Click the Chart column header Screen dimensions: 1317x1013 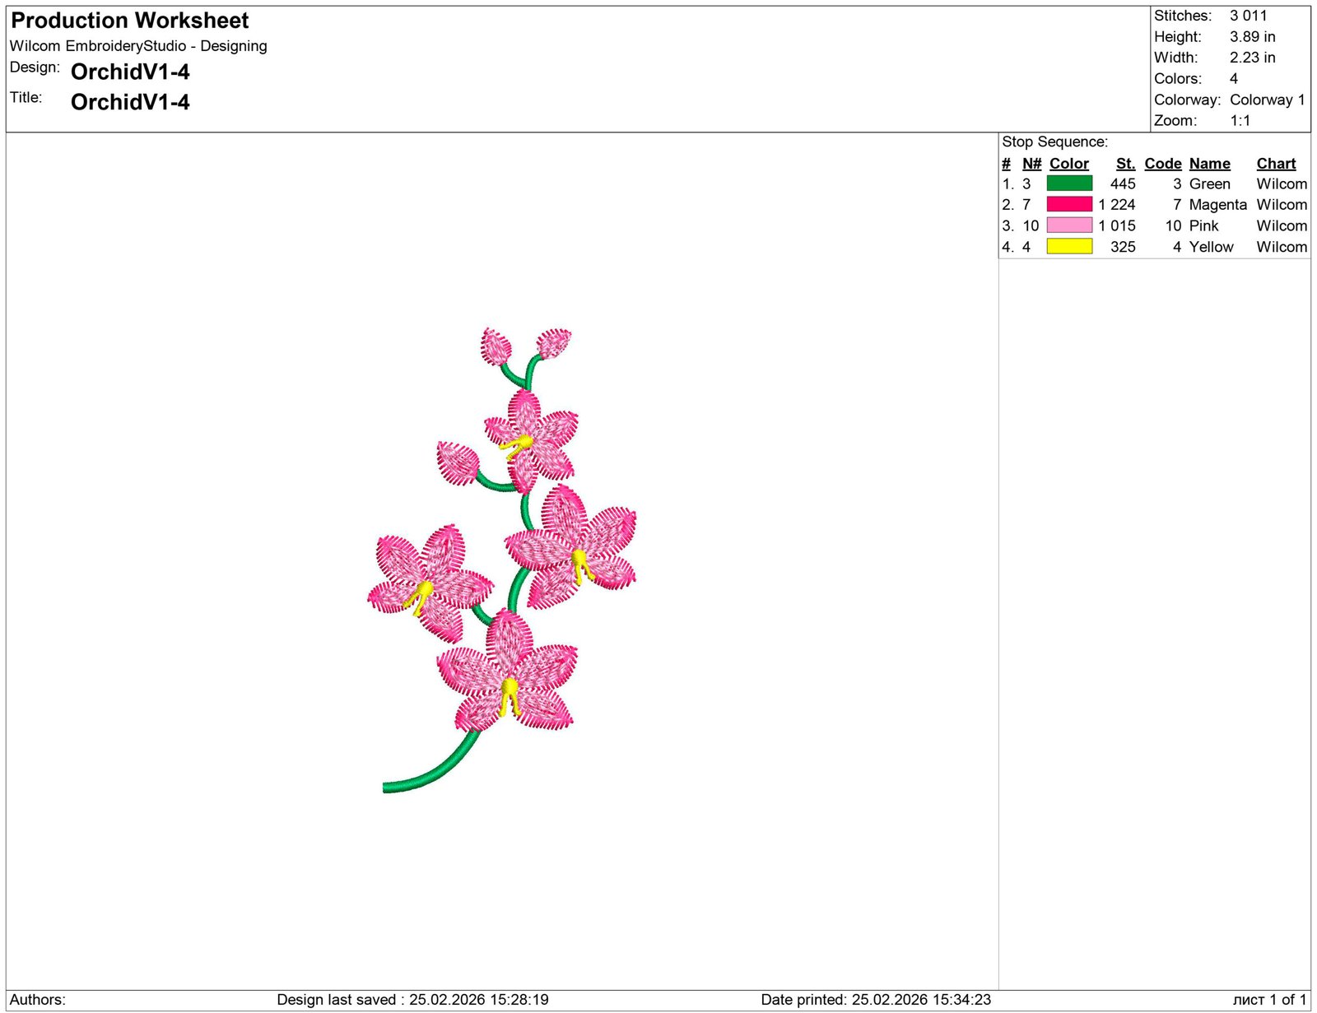(1275, 164)
